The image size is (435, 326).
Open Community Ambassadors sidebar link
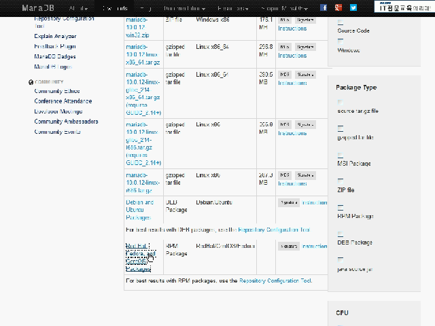pos(66,122)
